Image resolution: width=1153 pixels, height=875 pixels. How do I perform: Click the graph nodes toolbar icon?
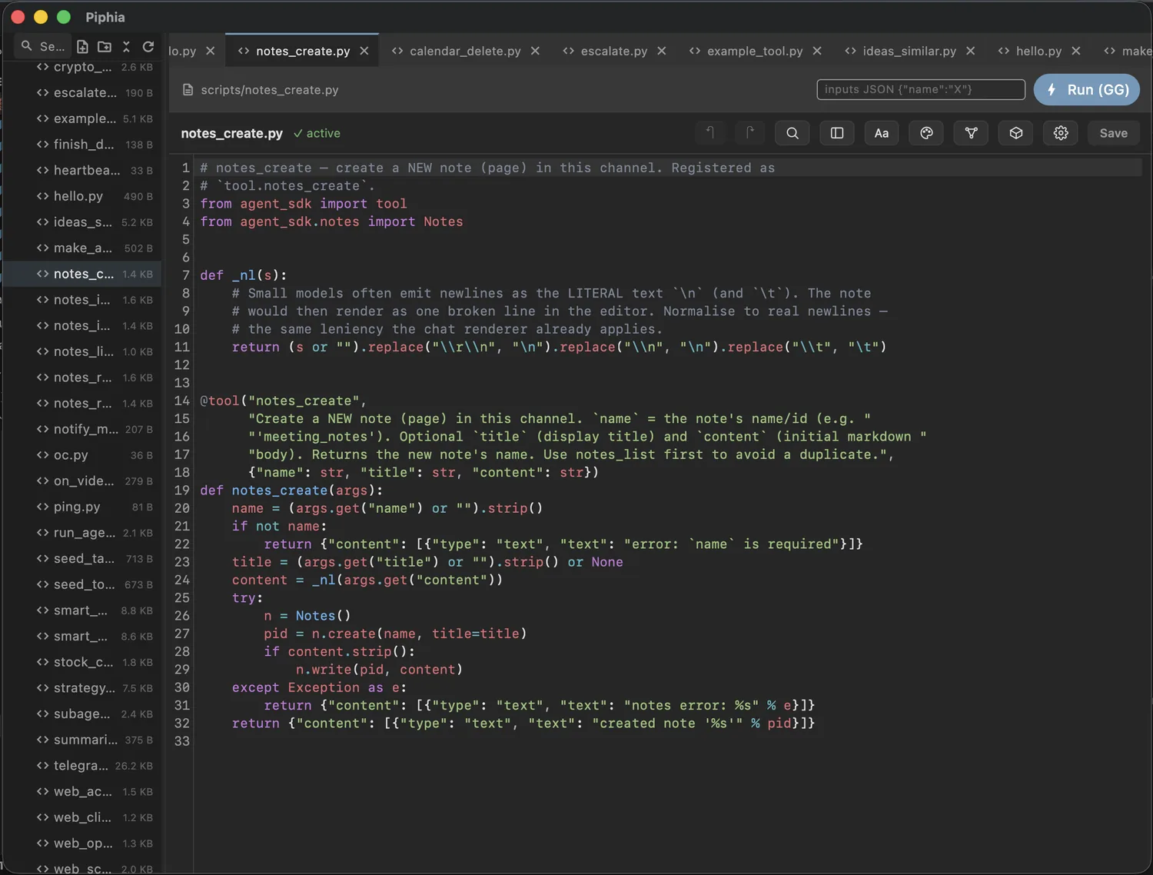coord(971,133)
